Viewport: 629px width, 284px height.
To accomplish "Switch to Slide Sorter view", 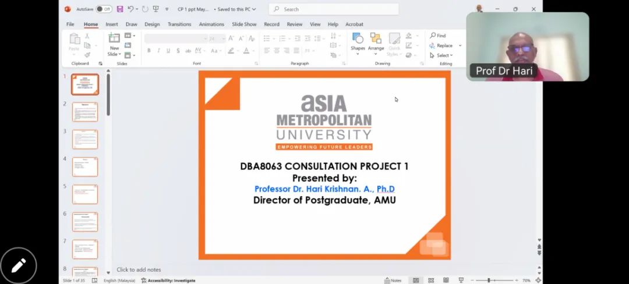I will pos(431,281).
